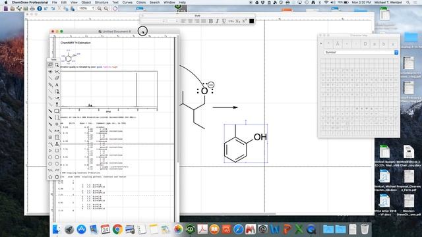Open the black text color swatch
This screenshot has height=237, width=422.
252,21
